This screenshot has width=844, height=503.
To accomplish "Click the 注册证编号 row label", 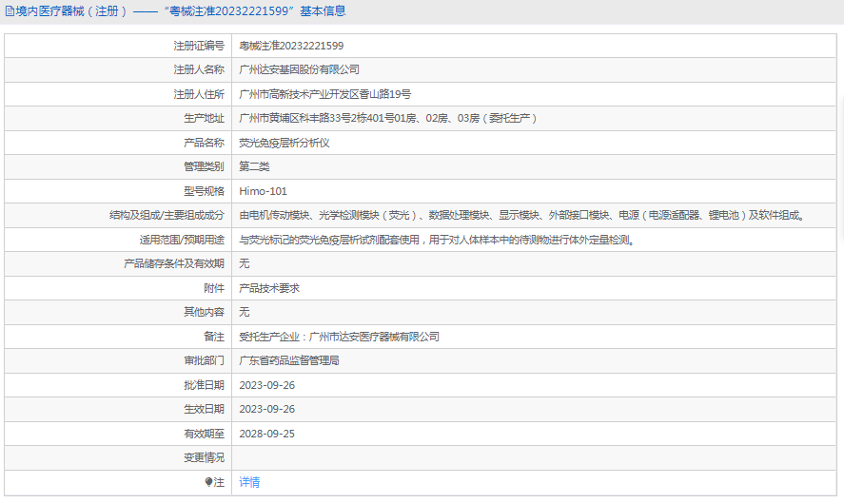I will click(199, 46).
